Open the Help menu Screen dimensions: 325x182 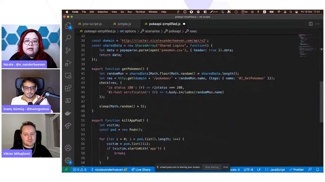(164, 12)
